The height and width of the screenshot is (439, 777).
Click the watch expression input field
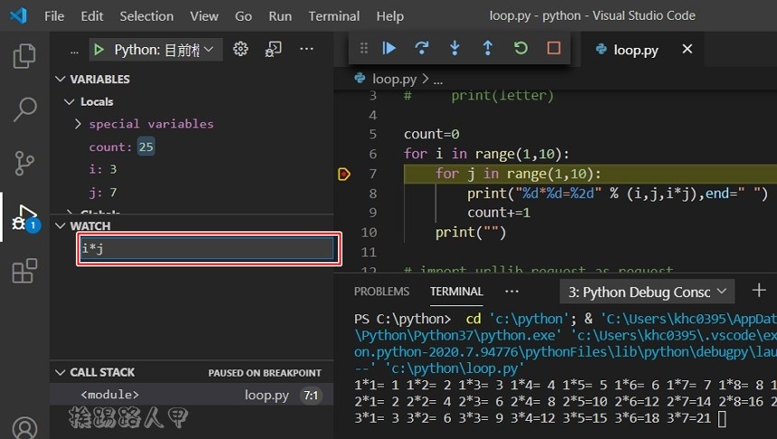[208, 249]
